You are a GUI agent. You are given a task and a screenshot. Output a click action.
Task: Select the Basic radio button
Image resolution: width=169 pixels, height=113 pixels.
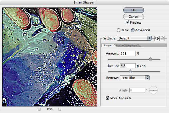click(119, 30)
